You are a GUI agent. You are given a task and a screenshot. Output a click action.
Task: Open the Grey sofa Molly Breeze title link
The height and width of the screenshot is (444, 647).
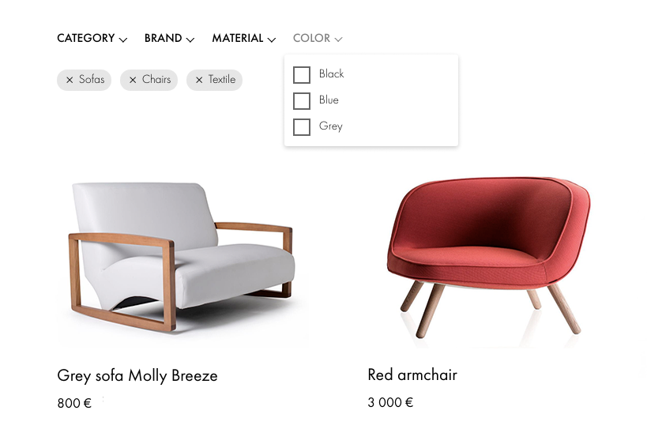pos(137,375)
